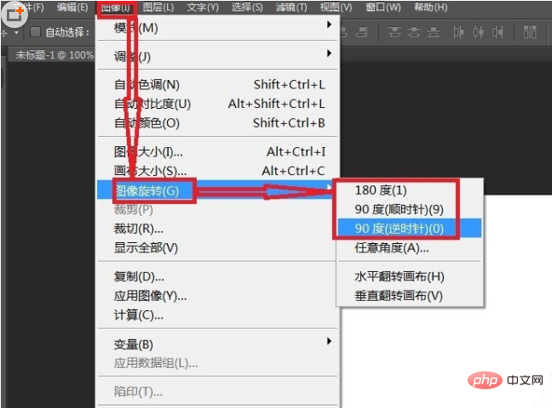The height and width of the screenshot is (408, 552).
Task: Open the 帮助(H) menu
Action: 430,7
